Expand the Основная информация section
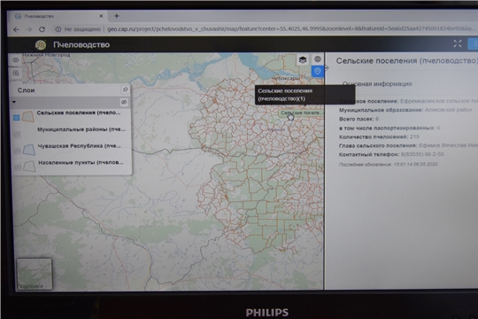 [377, 84]
